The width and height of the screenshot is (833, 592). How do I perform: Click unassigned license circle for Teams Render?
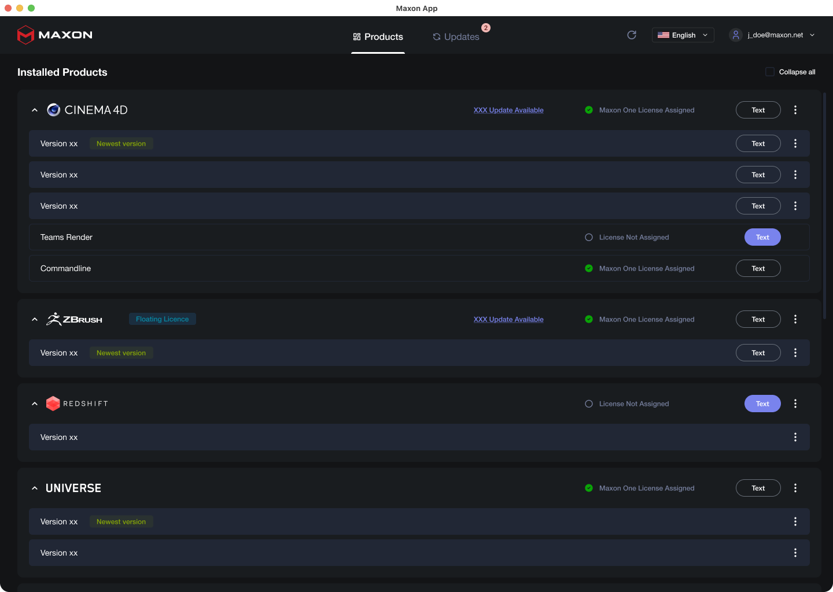coord(589,237)
